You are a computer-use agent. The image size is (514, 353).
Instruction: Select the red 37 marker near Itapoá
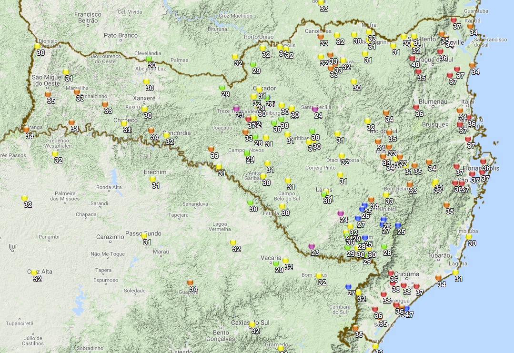(x=453, y=20)
